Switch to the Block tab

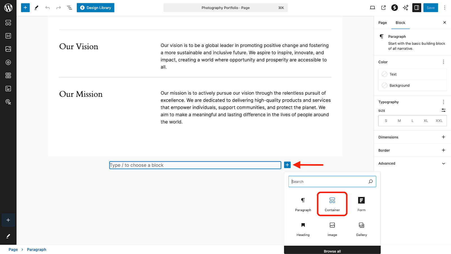pos(400,23)
